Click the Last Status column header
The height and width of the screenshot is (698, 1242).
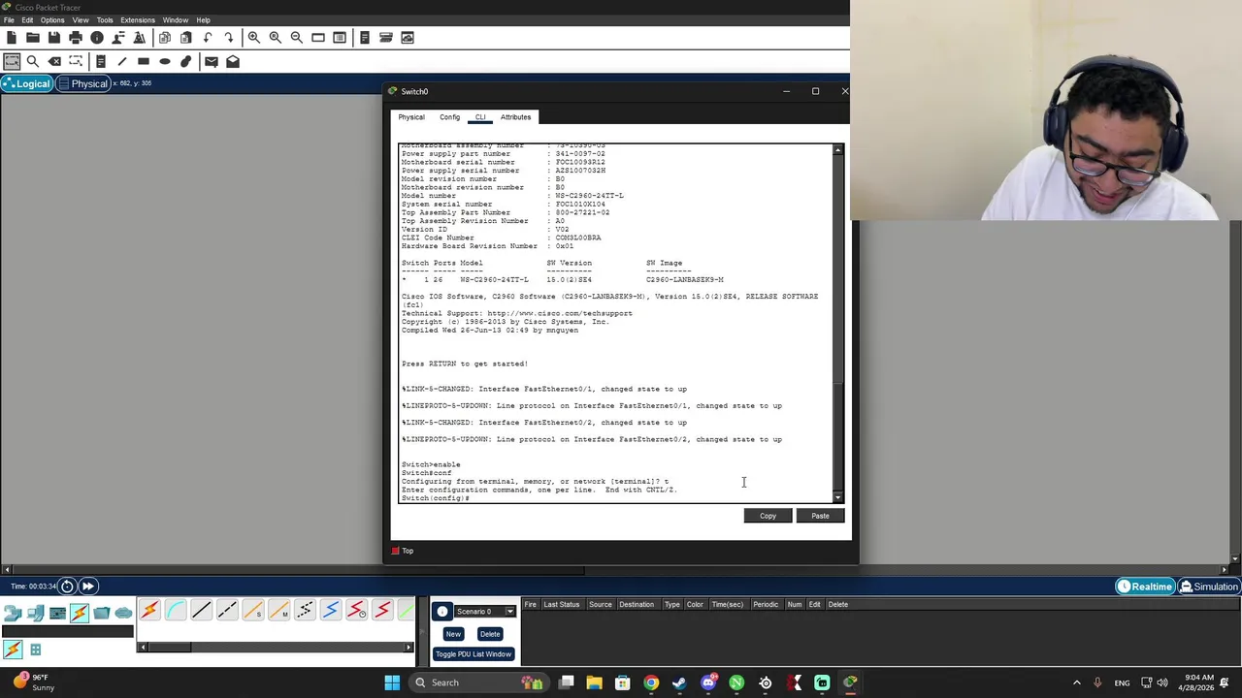click(x=561, y=605)
